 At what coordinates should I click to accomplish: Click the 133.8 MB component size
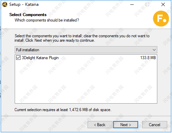148,58
